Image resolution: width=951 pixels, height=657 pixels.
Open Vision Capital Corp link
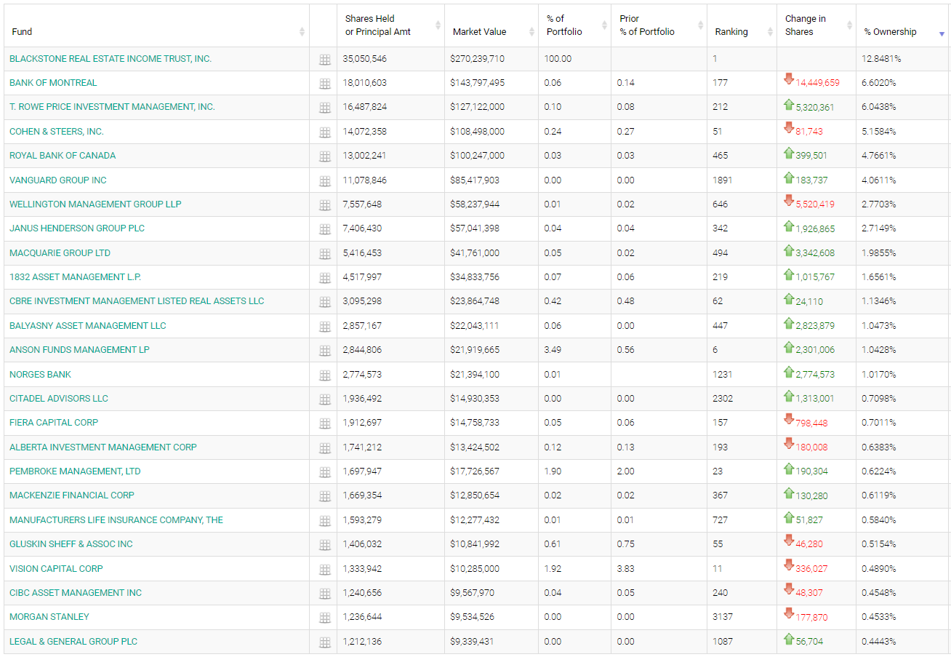56,569
